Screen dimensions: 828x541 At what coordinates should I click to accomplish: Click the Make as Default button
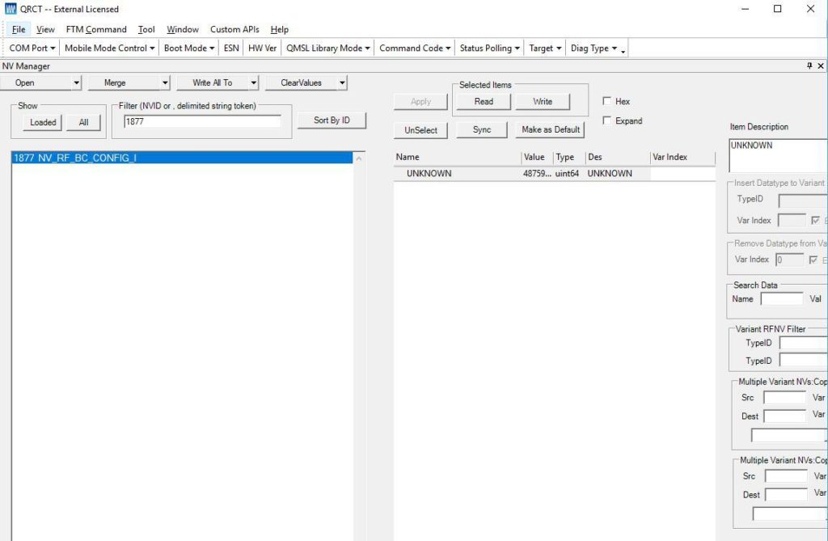[551, 129]
